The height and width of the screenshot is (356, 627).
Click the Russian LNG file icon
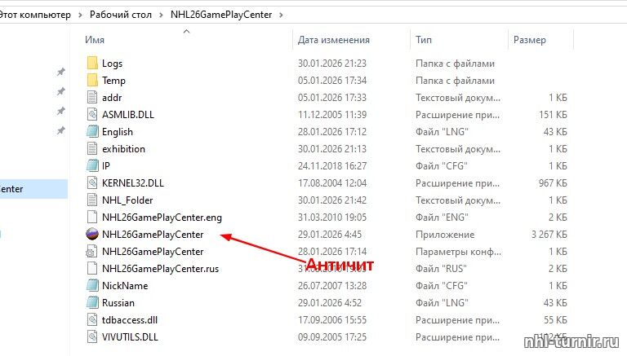click(91, 303)
